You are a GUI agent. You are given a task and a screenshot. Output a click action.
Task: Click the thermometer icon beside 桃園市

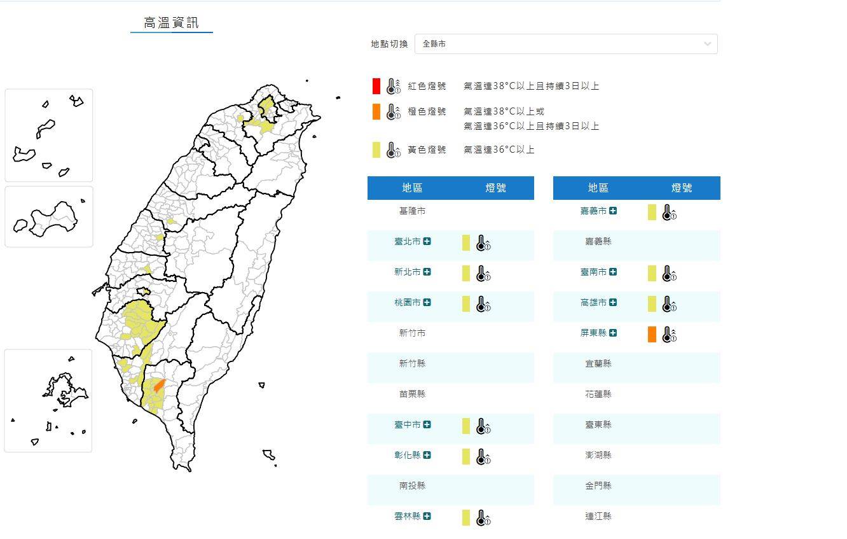483,304
